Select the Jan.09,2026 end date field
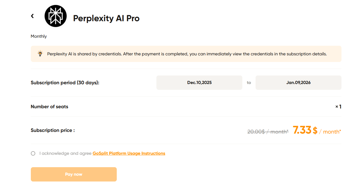358x187 pixels. (298, 83)
